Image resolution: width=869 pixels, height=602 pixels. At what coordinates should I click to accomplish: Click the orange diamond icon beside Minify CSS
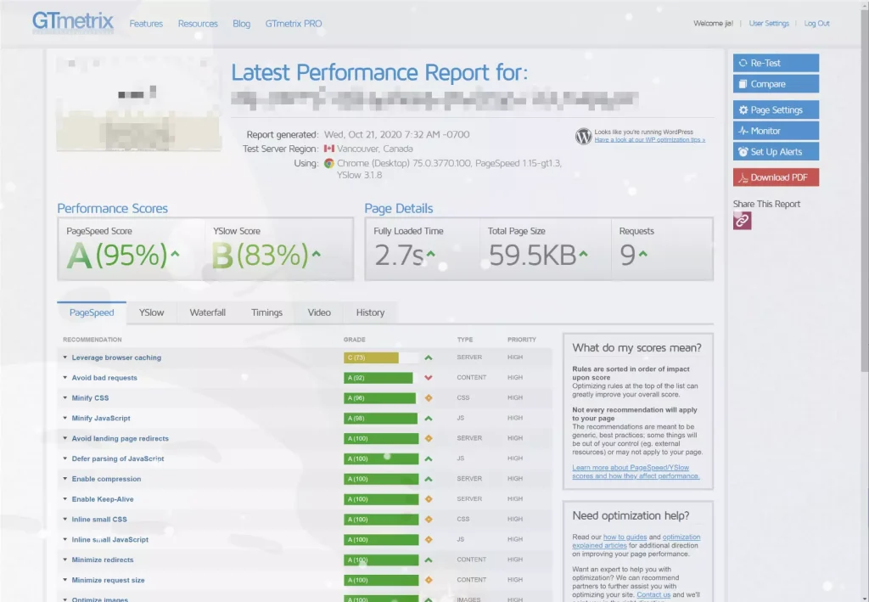pyautogui.click(x=429, y=398)
